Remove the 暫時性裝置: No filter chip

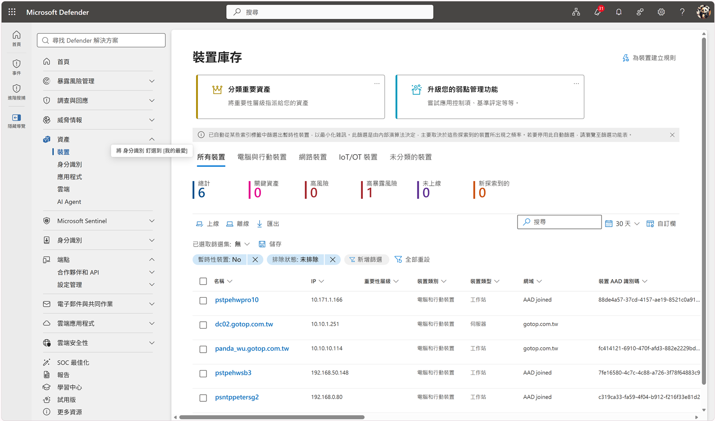point(255,260)
